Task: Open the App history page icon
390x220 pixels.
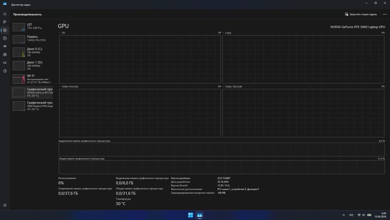Action: (x=5, y=38)
